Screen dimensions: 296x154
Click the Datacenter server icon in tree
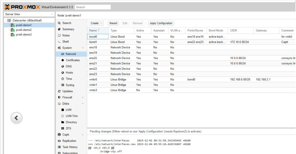tap(9, 20)
